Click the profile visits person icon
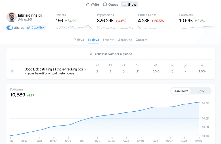 coord(172,65)
